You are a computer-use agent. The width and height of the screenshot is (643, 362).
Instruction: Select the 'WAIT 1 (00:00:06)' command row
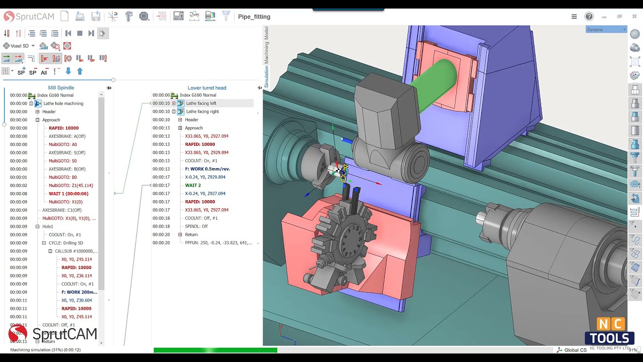coord(68,194)
